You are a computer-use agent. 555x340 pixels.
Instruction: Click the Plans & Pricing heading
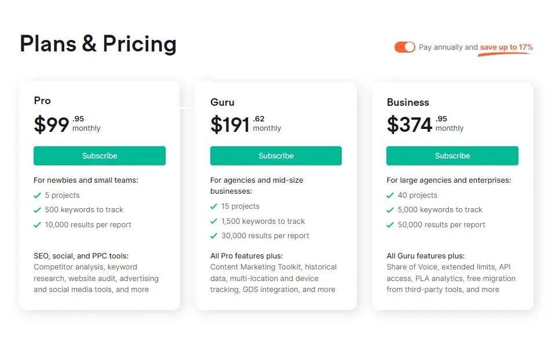pyautogui.click(x=98, y=44)
